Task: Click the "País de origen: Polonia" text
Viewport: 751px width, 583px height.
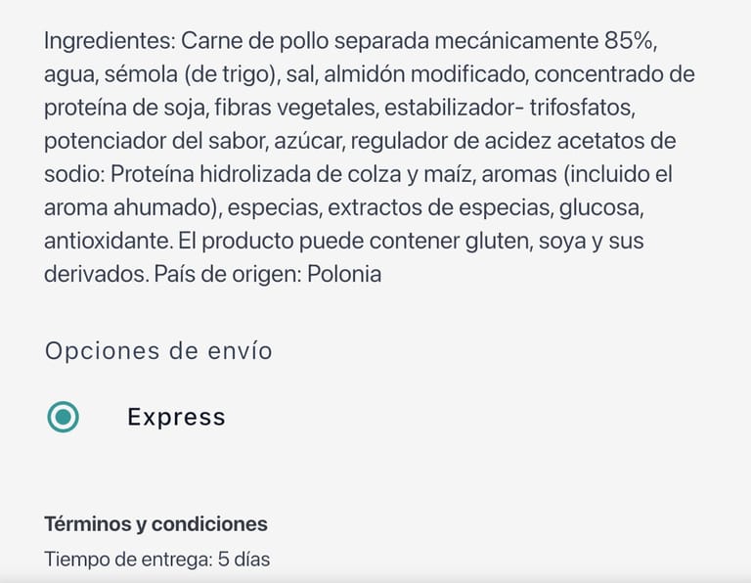Action: tap(267, 274)
